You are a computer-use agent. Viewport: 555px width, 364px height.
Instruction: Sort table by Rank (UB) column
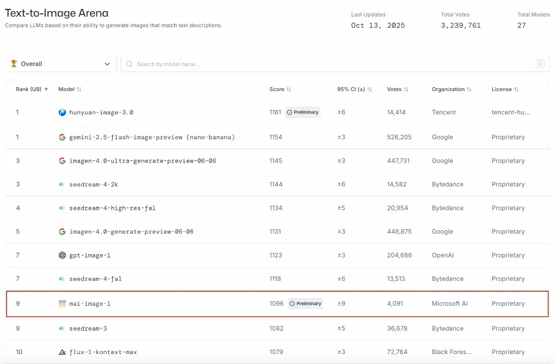coord(32,89)
